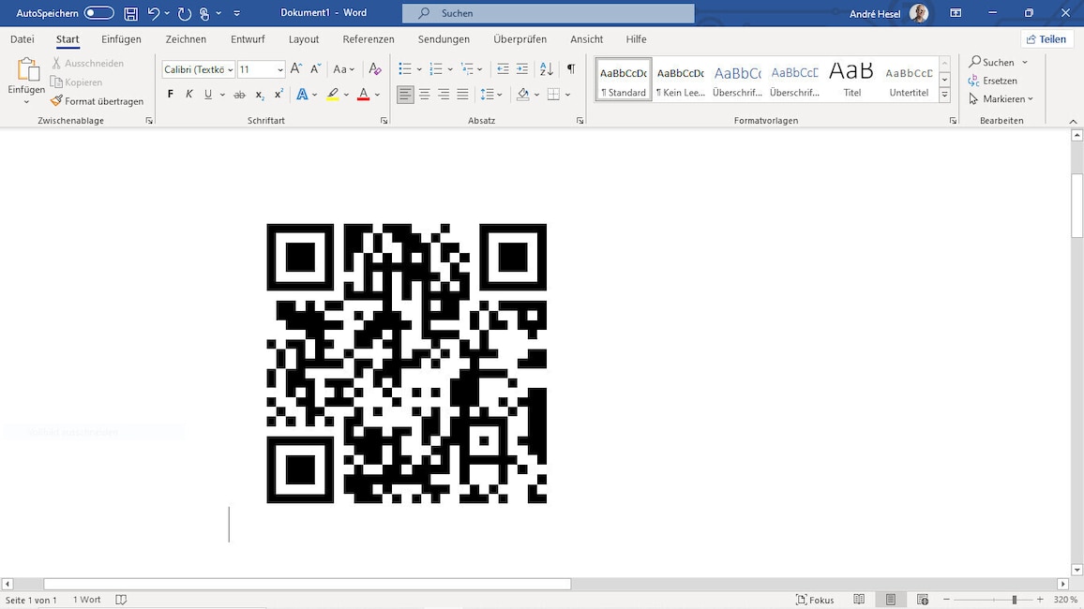The width and height of the screenshot is (1084, 609).
Task: Insert numbered list
Action: (x=435, y=68)
